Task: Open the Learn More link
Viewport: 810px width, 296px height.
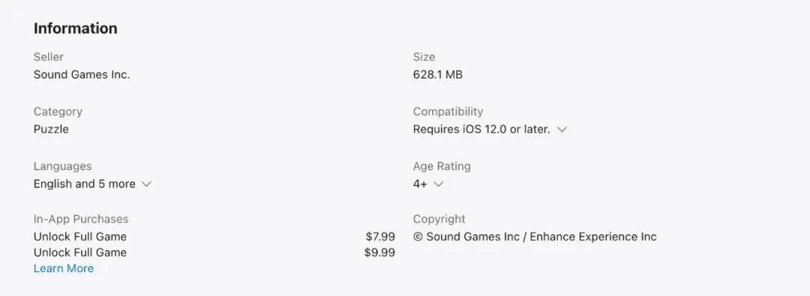Action: point(64,268)
